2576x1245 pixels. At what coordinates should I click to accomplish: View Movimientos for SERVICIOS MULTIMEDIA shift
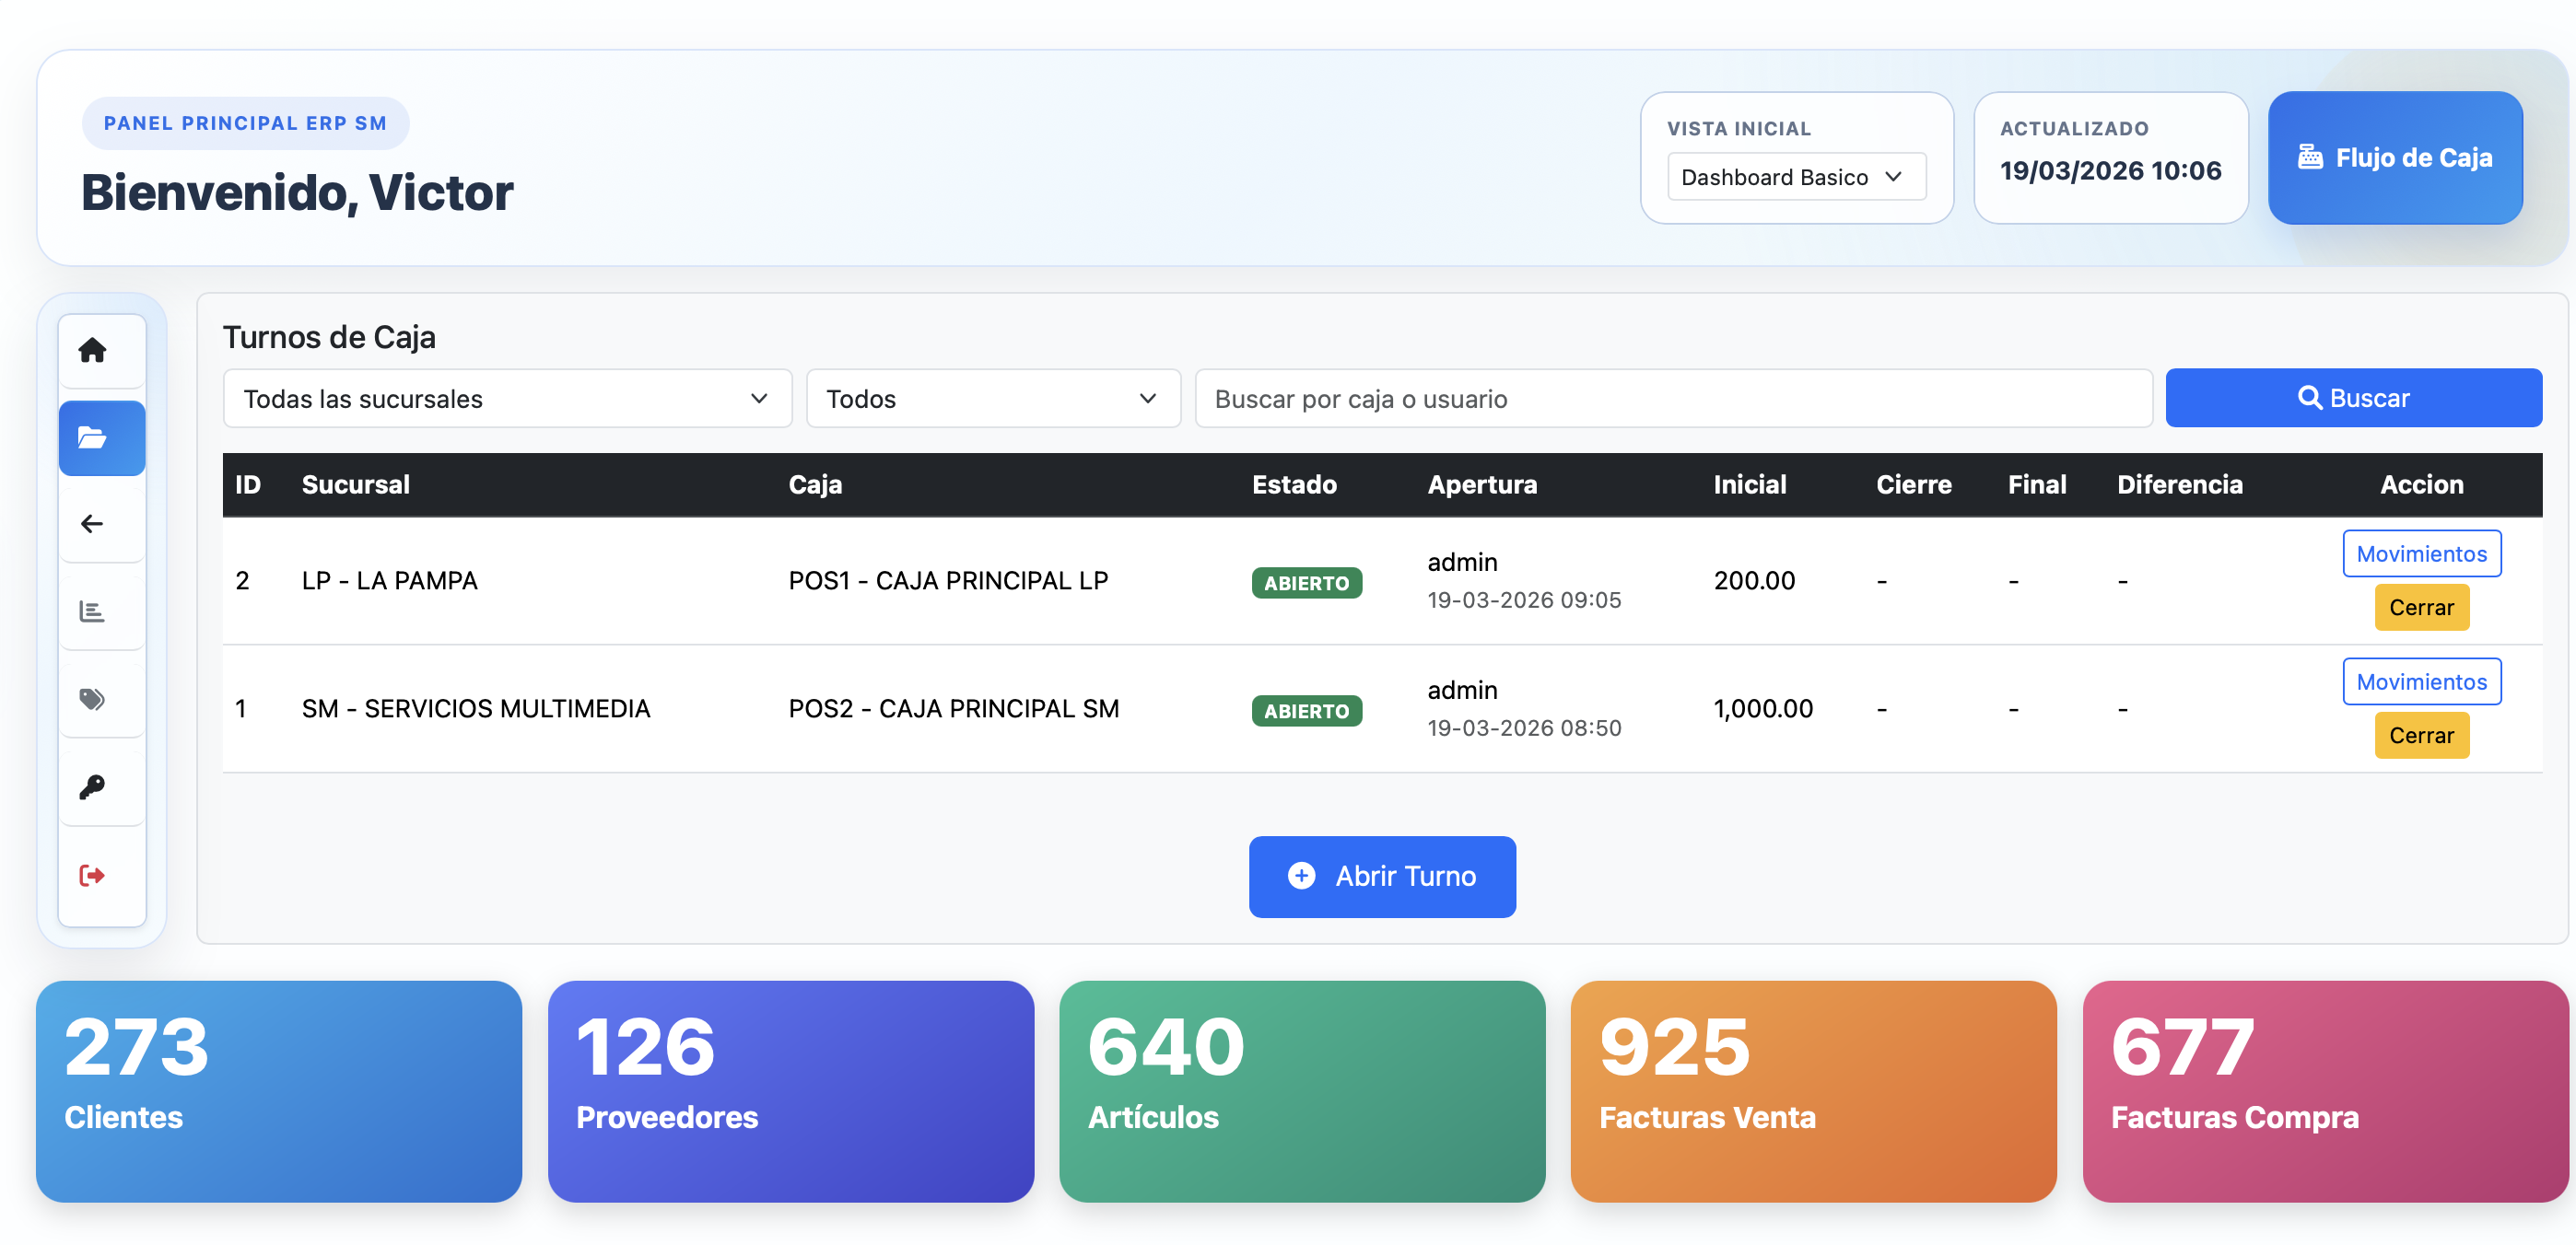click(2420, 681)
